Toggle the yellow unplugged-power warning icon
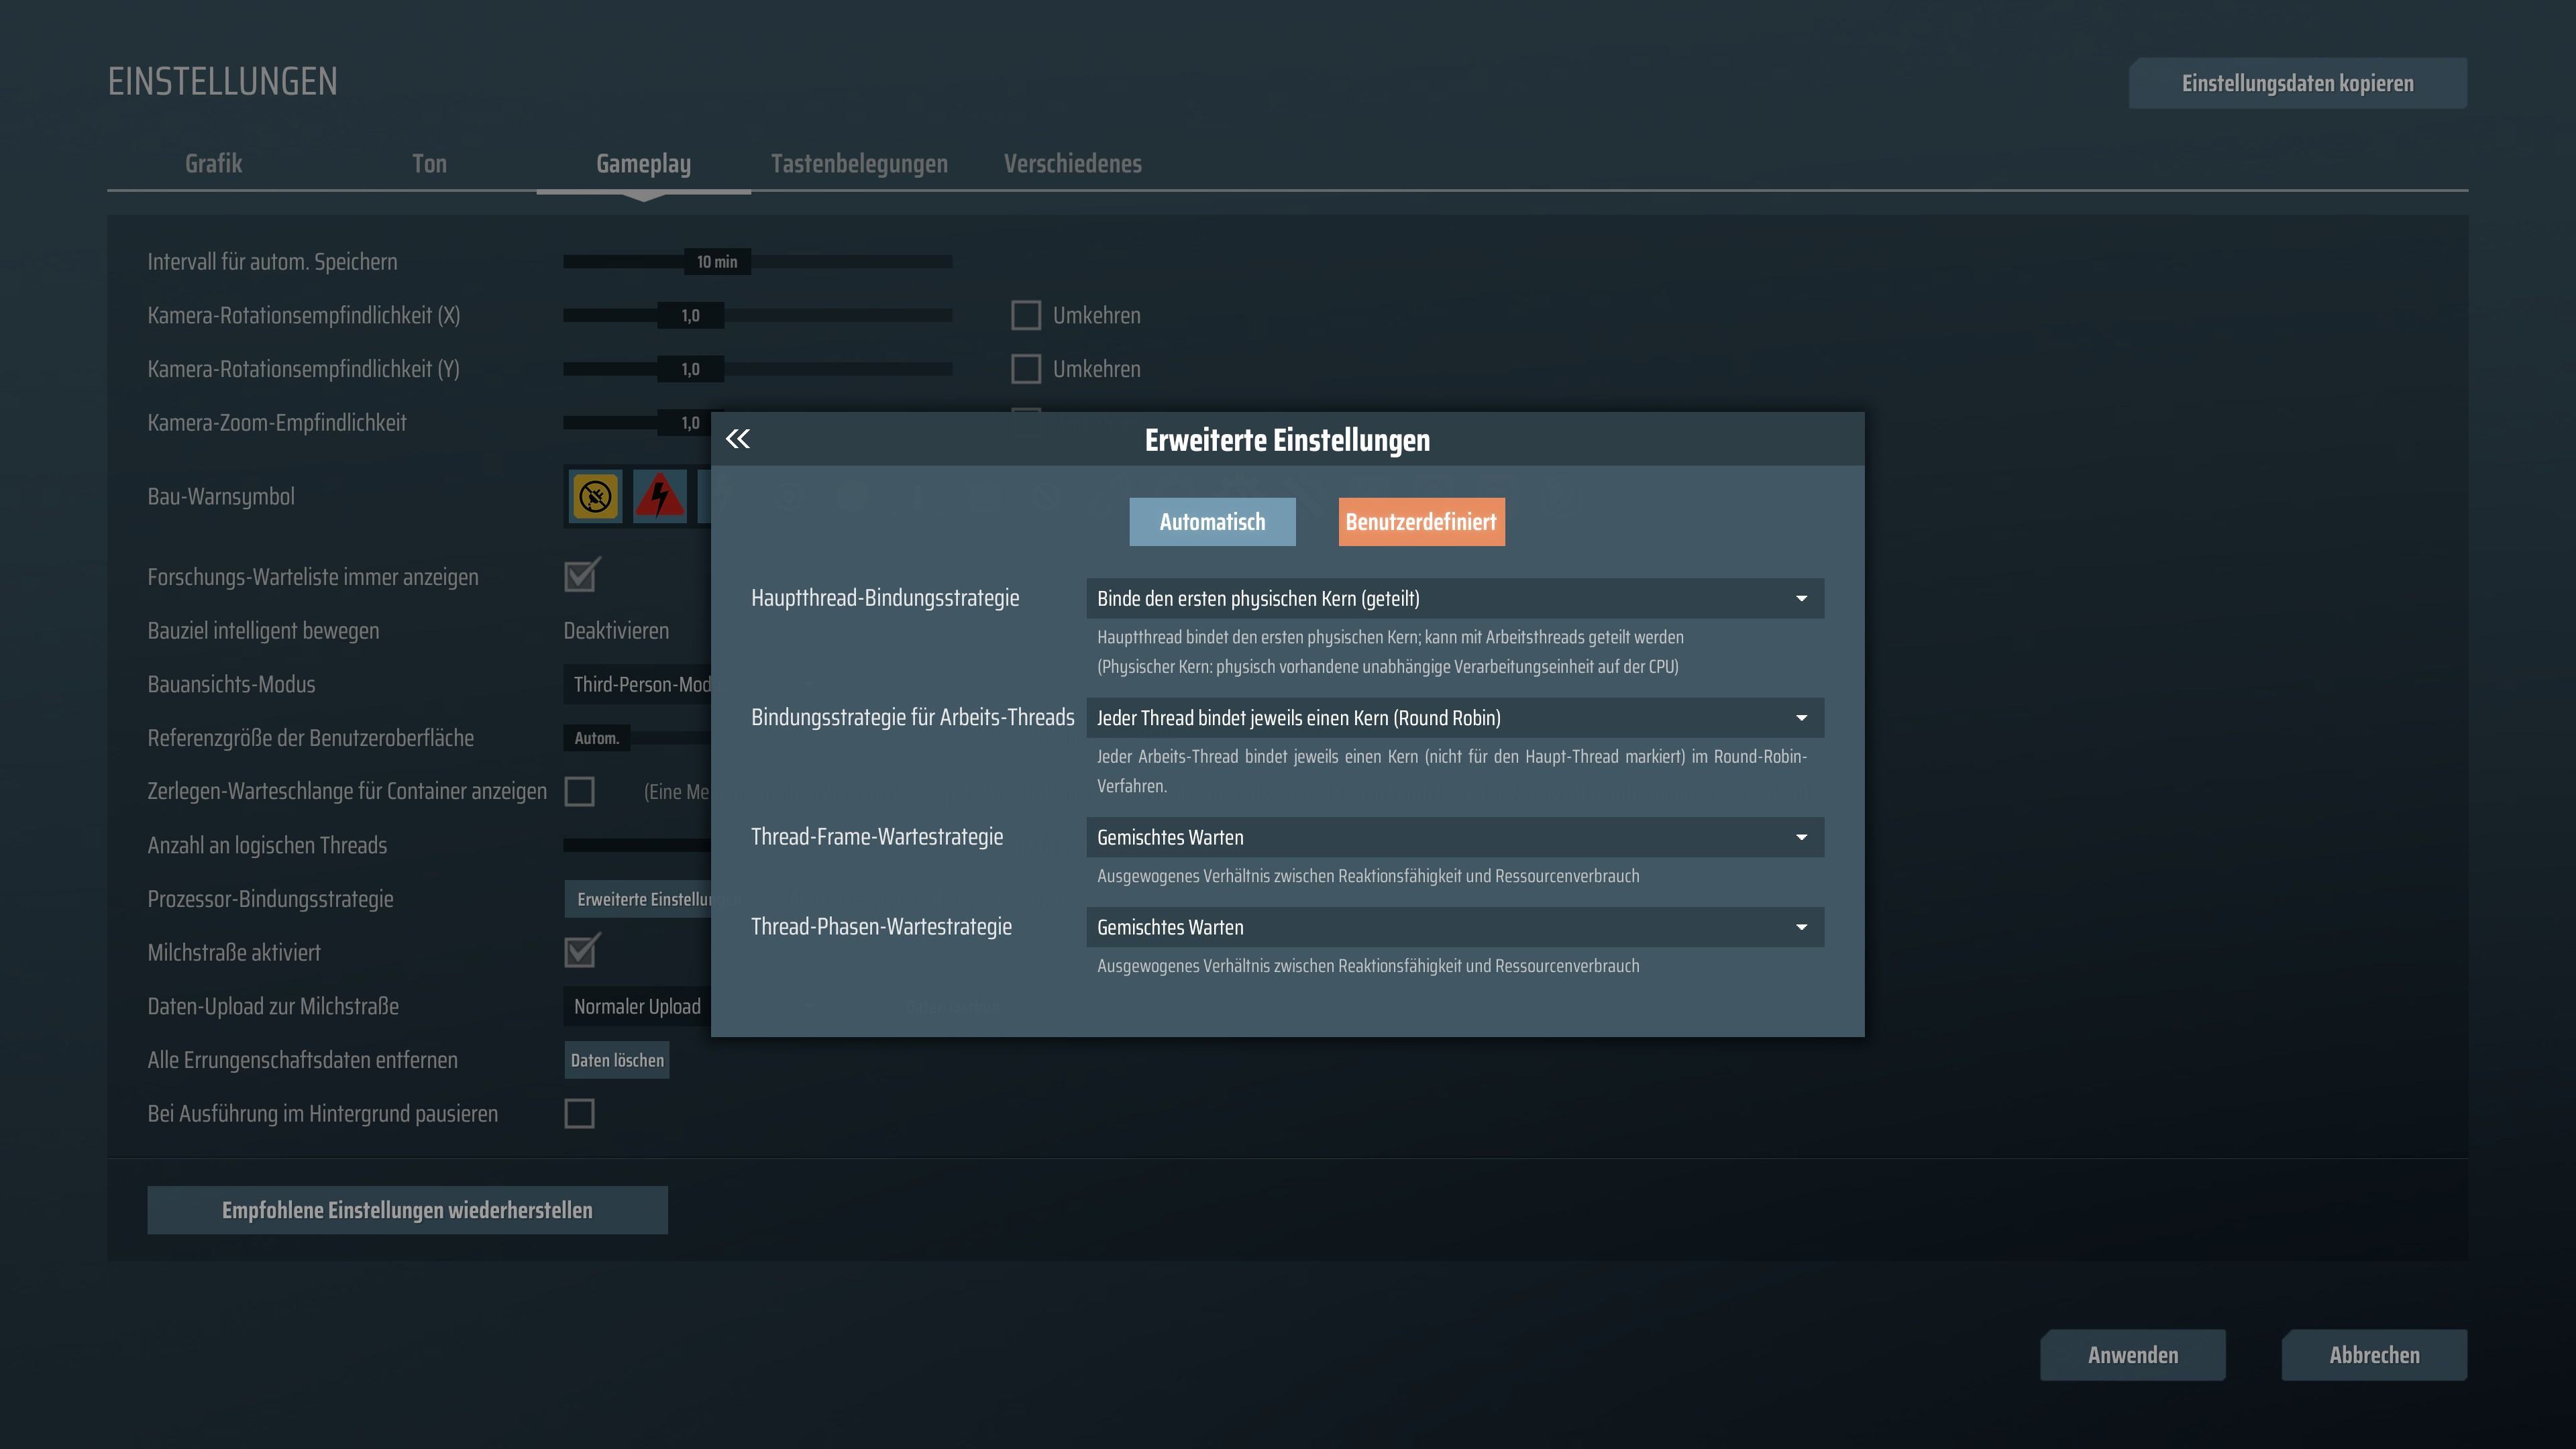The width and height of the screenshot is (2576, 1449). pos(595,496)
